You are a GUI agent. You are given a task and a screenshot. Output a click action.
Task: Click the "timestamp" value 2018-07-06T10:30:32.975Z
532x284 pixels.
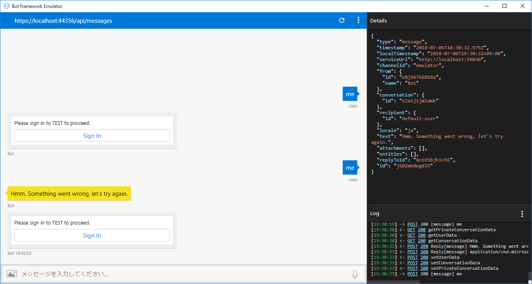(x=450, y=48)
